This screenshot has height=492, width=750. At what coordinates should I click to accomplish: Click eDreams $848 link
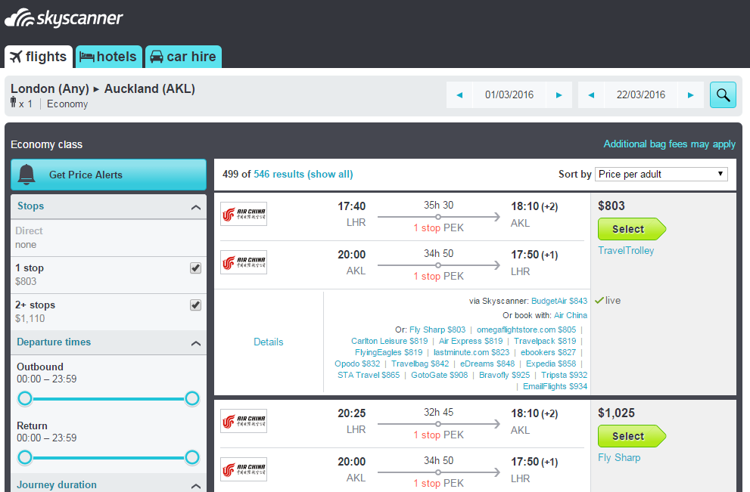coord(487,364)
